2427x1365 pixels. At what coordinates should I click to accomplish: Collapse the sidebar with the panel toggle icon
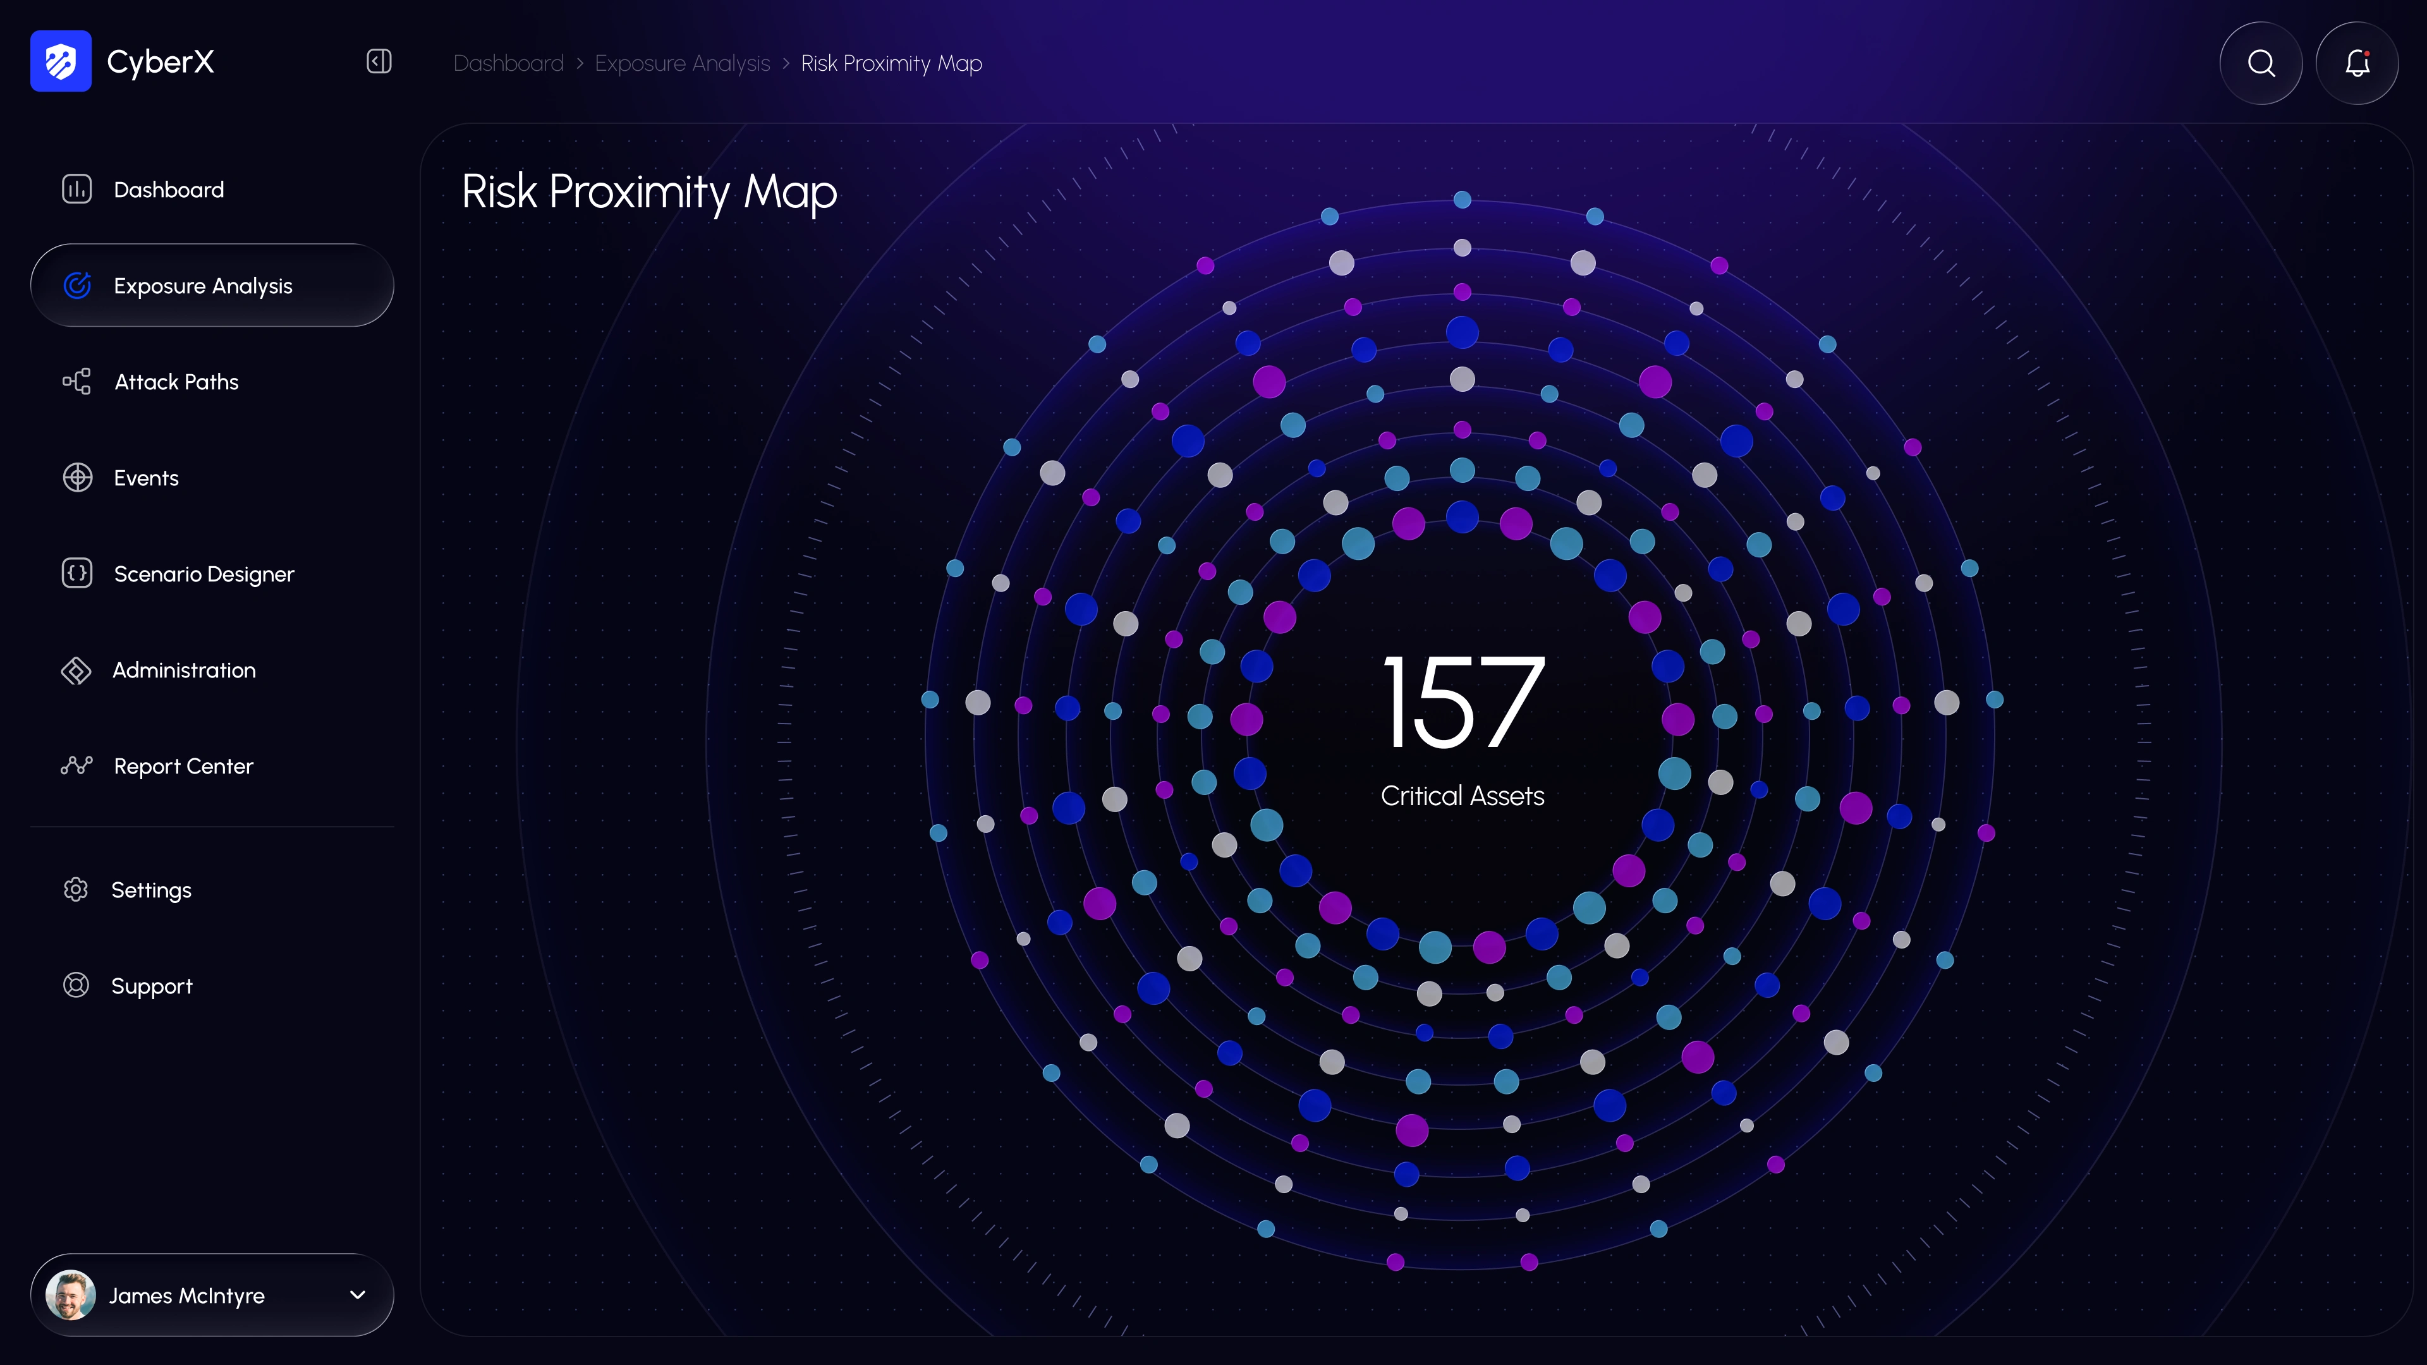click(379, 61)
